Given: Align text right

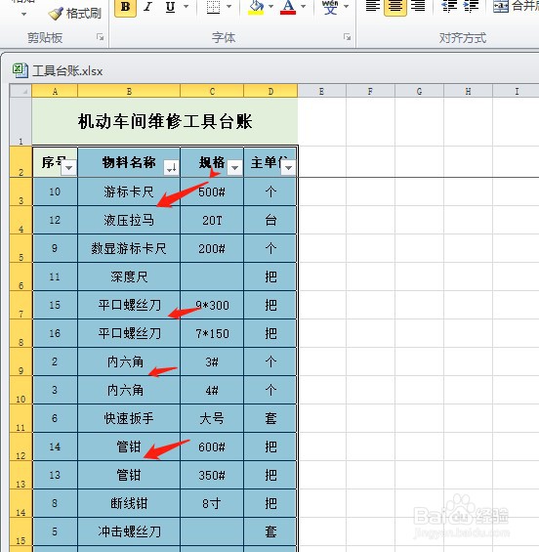Looking at the screenshot, I should tap(418, 7).
